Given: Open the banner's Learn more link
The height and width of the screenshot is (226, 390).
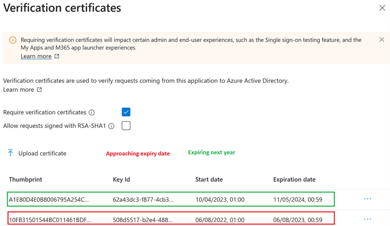Looking at the screenshot, I should click(36, 56).
